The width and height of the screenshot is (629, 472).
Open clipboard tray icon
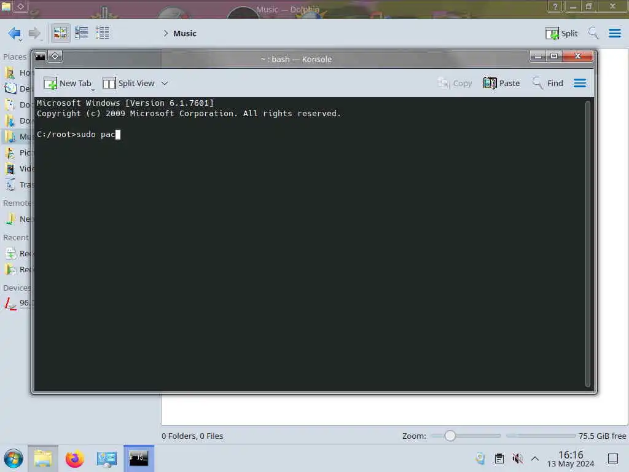click(499, 458)
